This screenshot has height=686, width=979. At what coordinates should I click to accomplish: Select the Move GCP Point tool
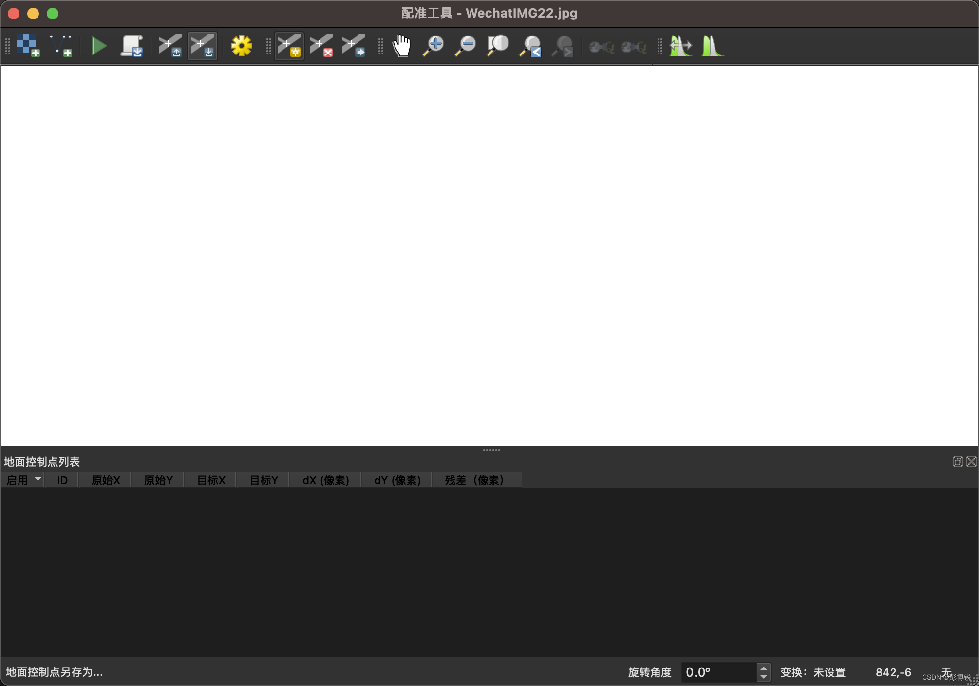354,46
